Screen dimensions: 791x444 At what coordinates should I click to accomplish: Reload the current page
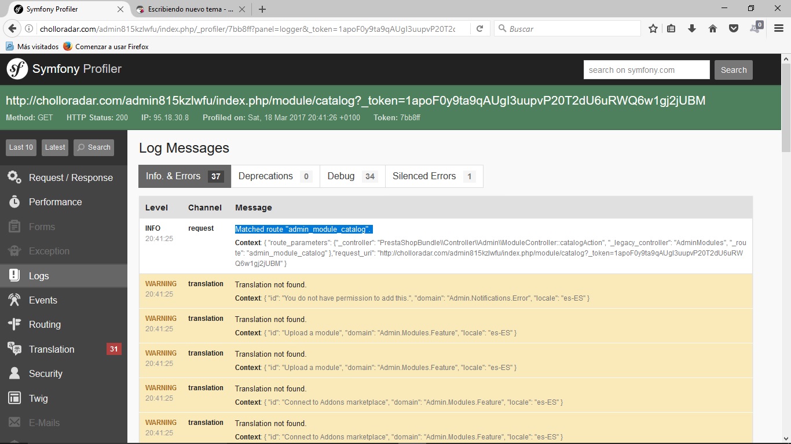(479, 28)
